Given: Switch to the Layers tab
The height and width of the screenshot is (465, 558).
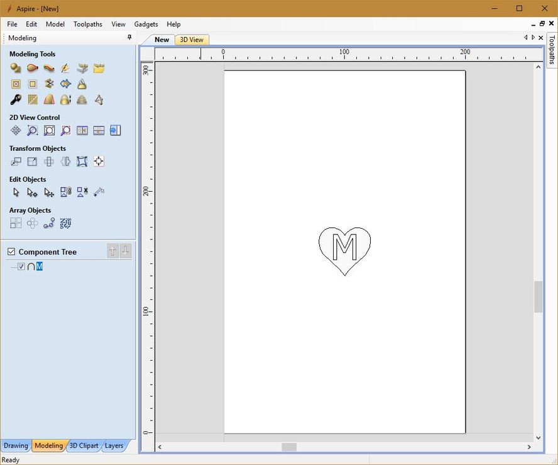Looking at the screenshot, I should 114,446.
